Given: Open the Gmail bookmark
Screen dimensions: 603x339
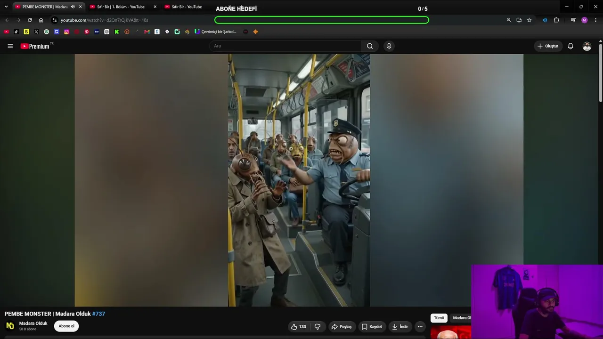Looking at the screenshot, I should [147, 32].
